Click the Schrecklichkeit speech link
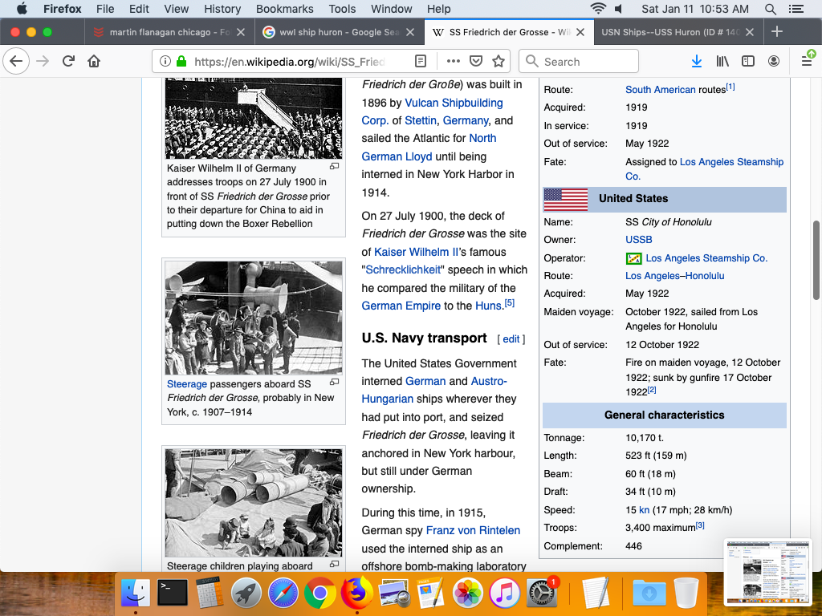The image size is (822, 616). tap(404, 269)
